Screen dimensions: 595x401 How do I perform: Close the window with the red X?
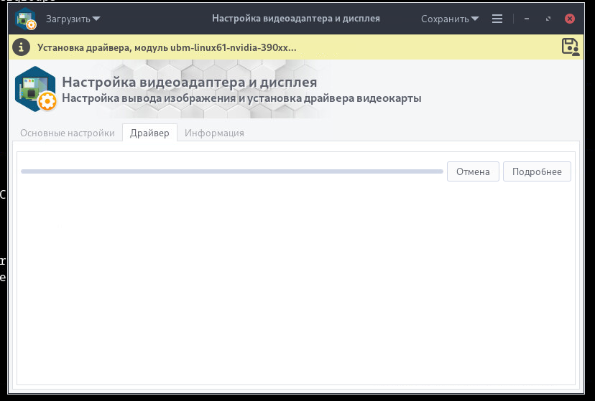[570, 19]
